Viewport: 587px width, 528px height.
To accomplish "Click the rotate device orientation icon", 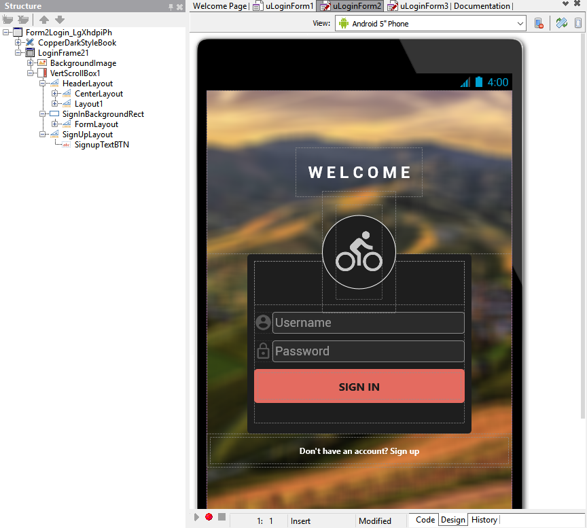I will coord(561,24).
